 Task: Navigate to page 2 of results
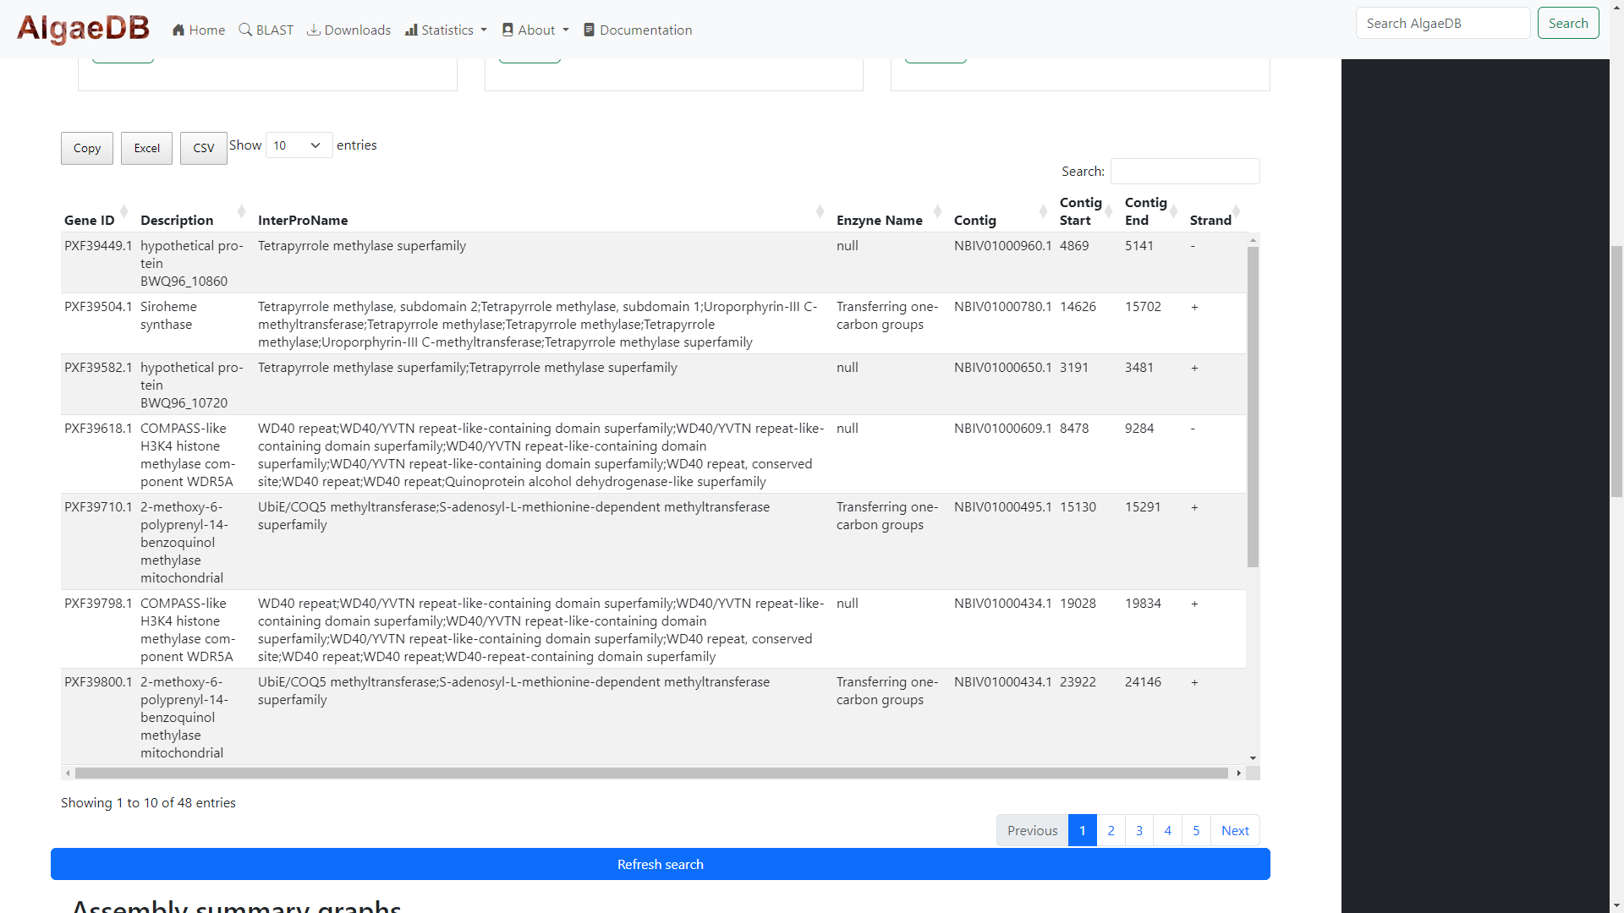pos(1111,830)
